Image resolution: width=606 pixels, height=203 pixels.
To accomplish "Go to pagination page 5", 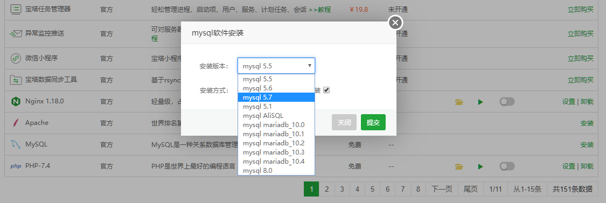I will point(372,189).
